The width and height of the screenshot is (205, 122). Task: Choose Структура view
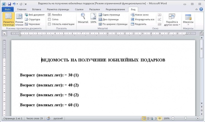click(33, 19)
